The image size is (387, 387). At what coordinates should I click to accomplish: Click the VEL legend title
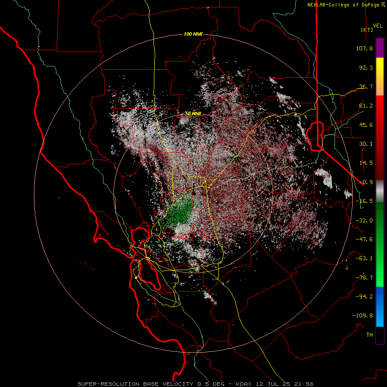pyautogui.click(x=378, y=26)
